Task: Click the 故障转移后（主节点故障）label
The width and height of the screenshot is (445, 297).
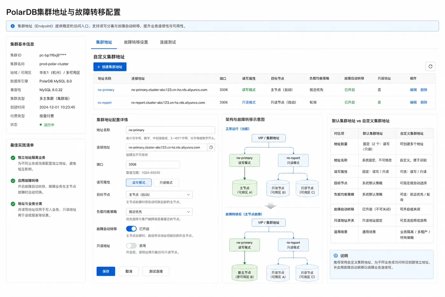Action: [244, 214]
